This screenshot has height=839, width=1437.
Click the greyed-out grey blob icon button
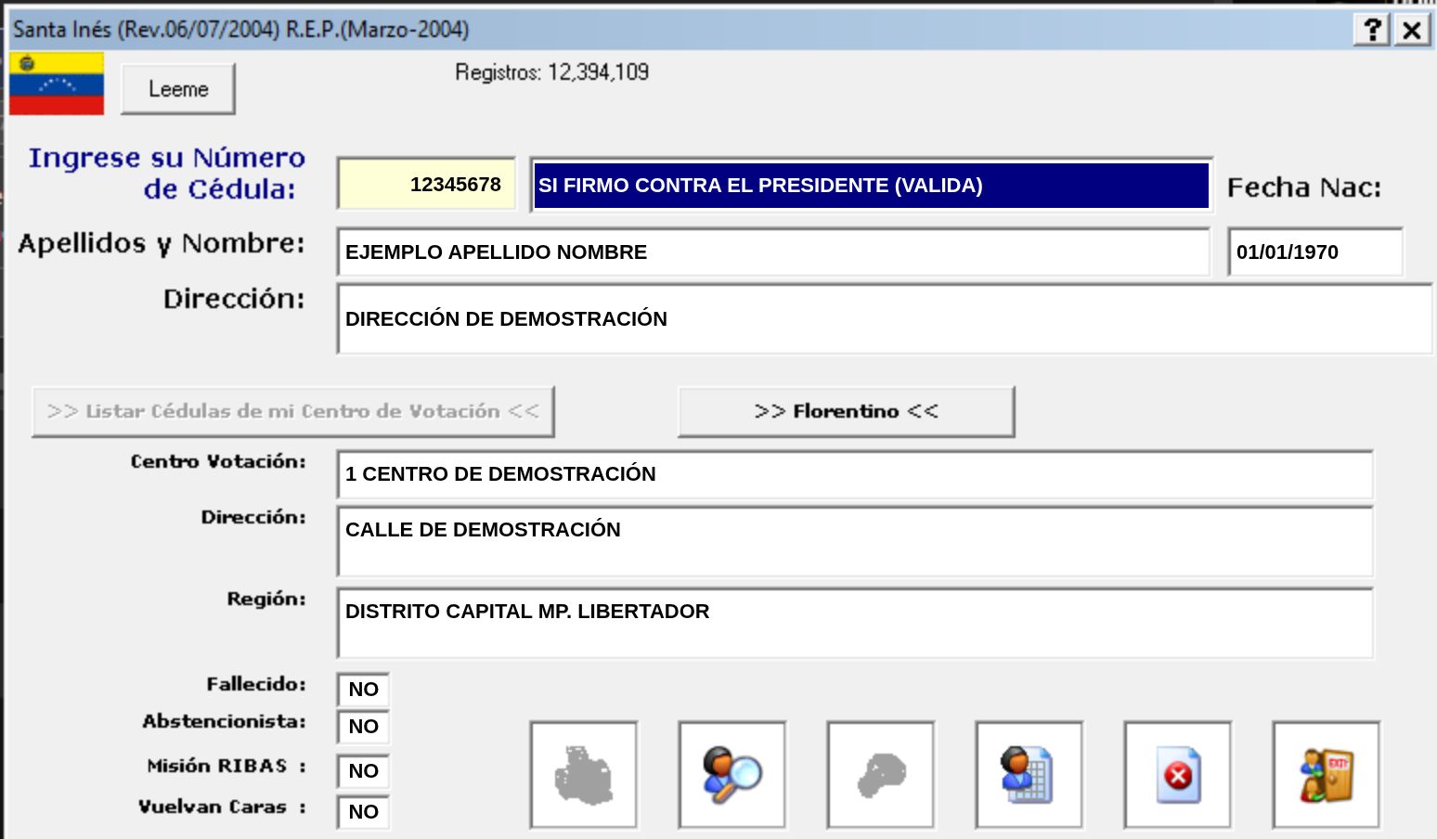pos(881,775)
